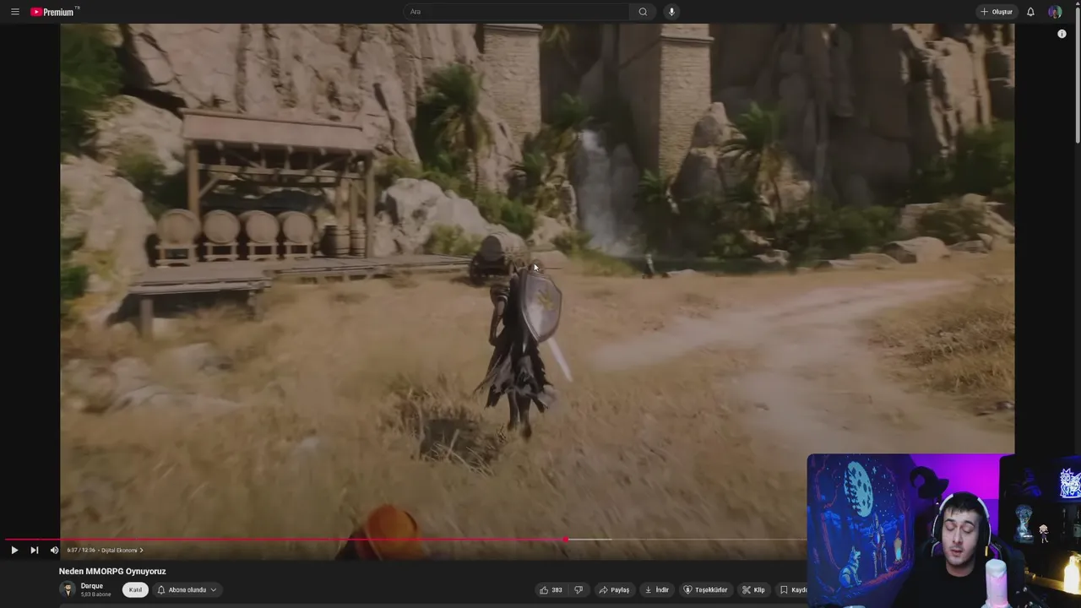Open the Abone olundu subscription dropdown
This screenshot has height=608, width=1081.
pyautogui.click(x=187, y=589)
